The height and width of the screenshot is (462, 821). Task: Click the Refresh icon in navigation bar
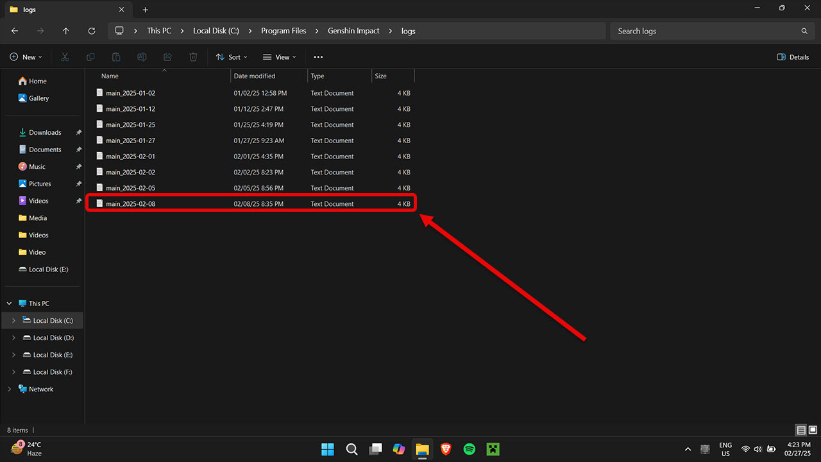click(92, 31)
